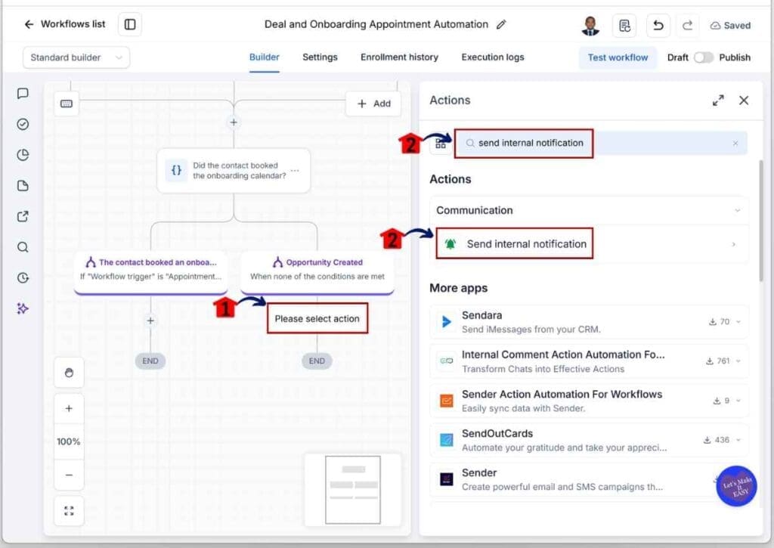The height and width of the screenshot is (548, 774).
Task: Expand SendOutCards app chevron
Action: 738,440
